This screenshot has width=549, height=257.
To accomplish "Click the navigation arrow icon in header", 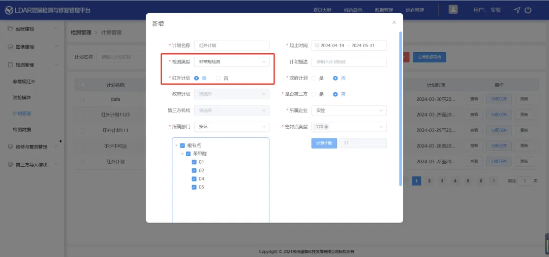I will tap(517, 10).
